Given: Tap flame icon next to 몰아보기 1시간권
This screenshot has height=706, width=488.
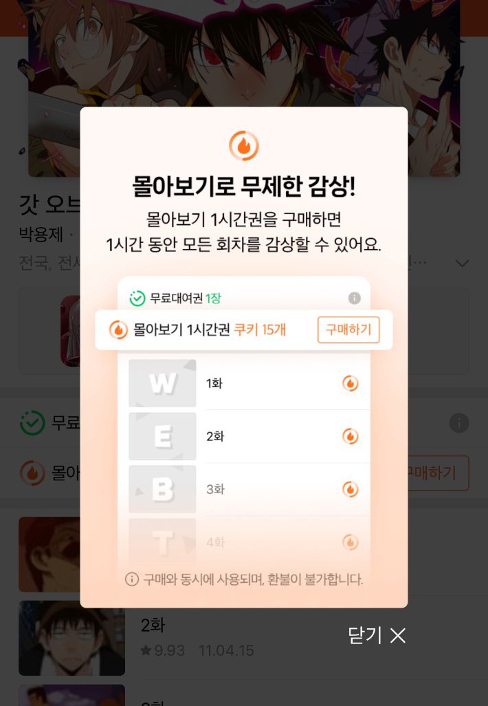Looking at the screenshot, I should pos(118,330).
